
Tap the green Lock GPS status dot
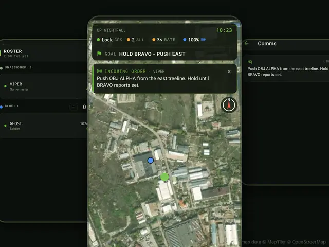(x=98, y=40)
